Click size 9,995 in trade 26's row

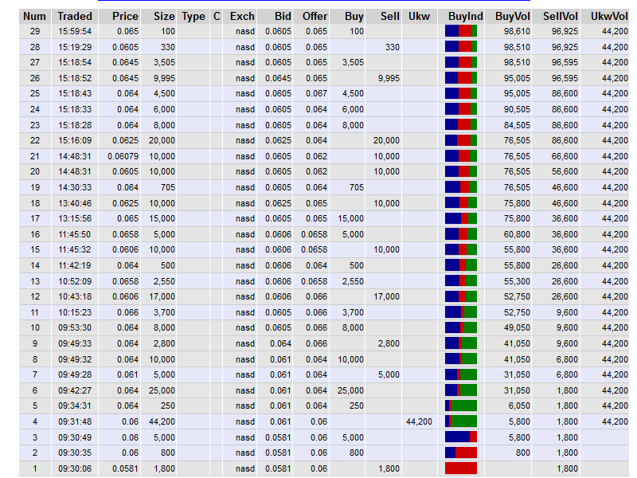click(x=164, y=78)
